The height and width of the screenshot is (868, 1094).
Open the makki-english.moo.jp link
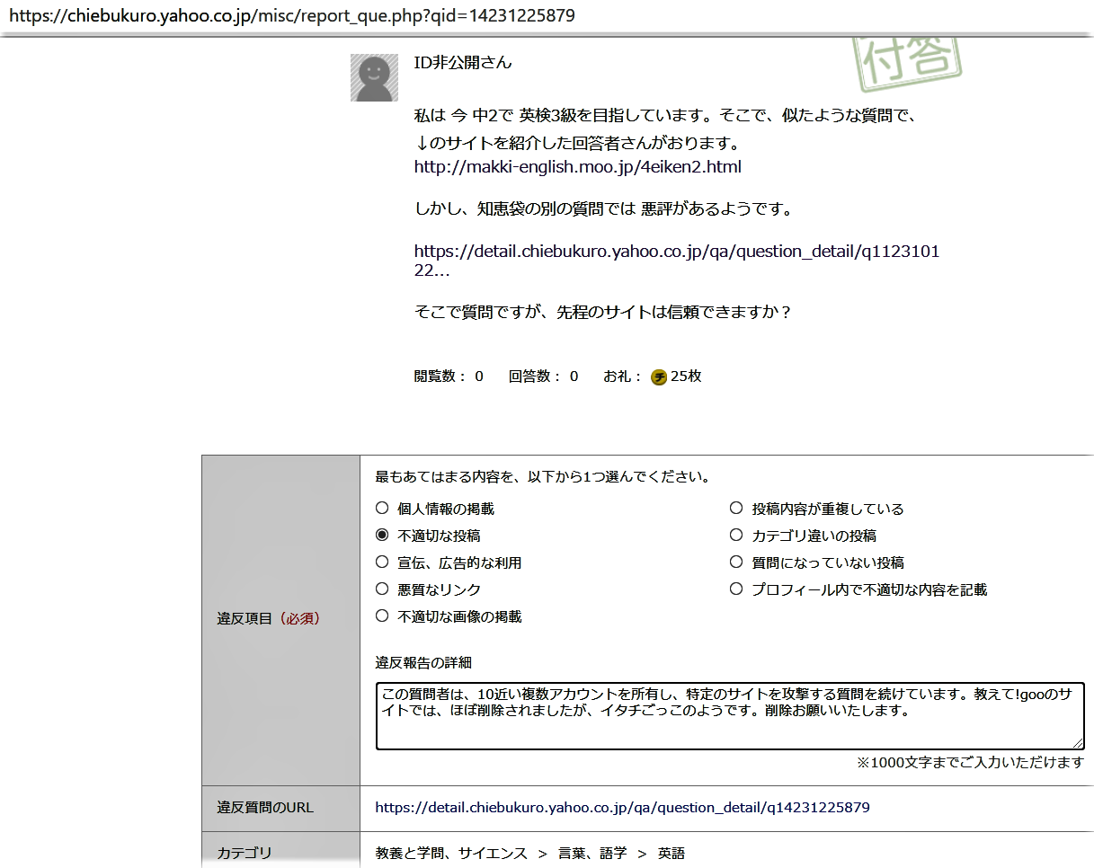577,167
